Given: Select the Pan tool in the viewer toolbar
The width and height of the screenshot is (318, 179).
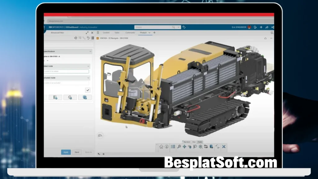Looking at the screenshot, I should point(184,146).
